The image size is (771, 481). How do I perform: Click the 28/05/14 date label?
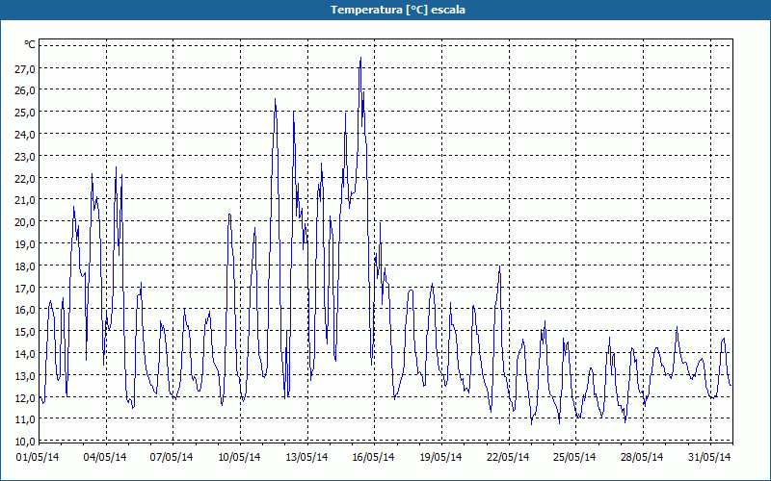coord(642,457)
